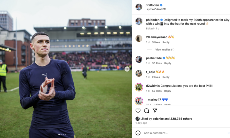The height and width of the screenshot is (138, 230).
Task: Like the post with the heart icon
Action: tap(138, 111)
